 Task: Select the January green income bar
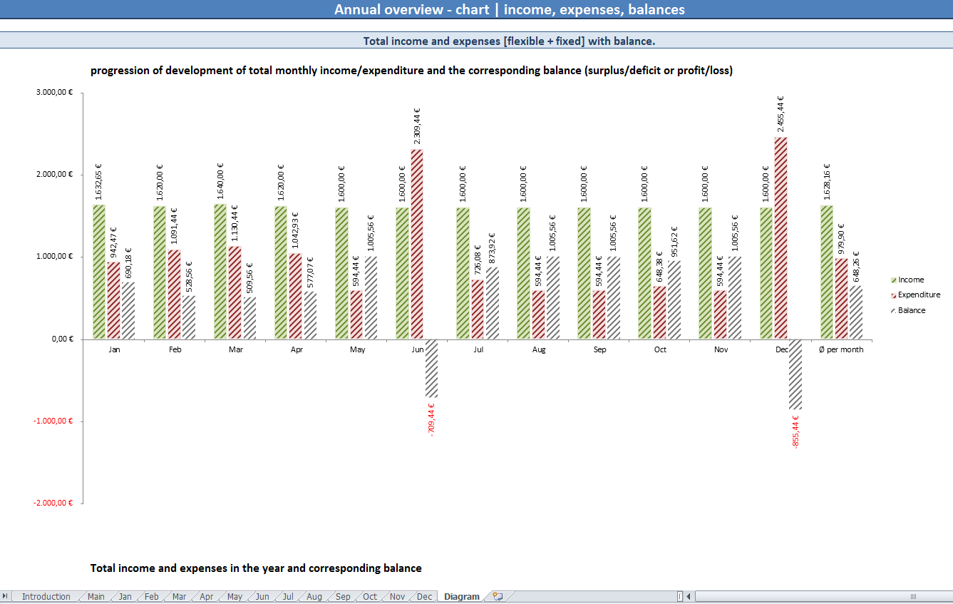click(99, 272)
